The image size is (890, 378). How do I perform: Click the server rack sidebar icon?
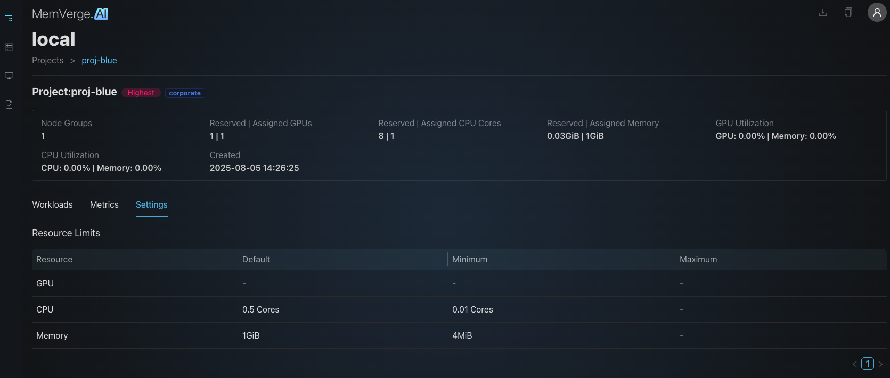(x=9, y=47)
